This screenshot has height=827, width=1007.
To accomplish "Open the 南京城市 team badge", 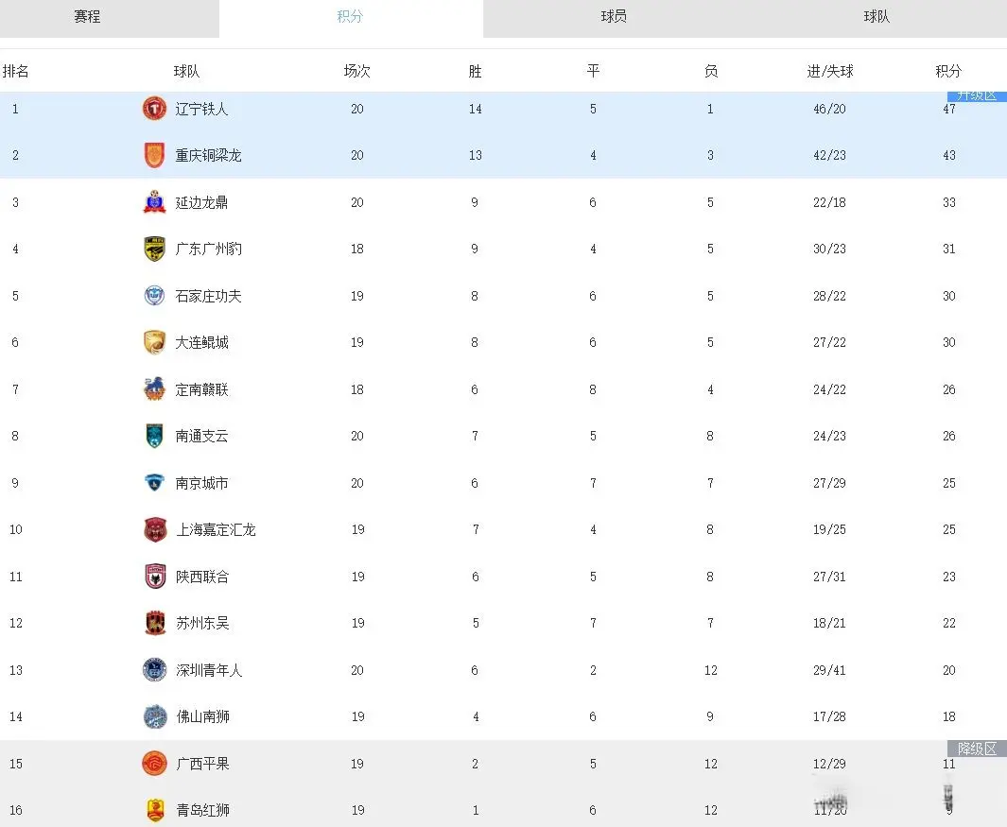I will tap(153, 482).
